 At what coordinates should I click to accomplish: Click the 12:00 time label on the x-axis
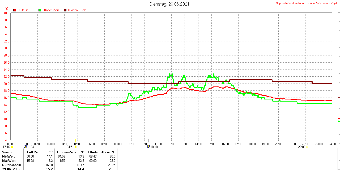(172, 144)
